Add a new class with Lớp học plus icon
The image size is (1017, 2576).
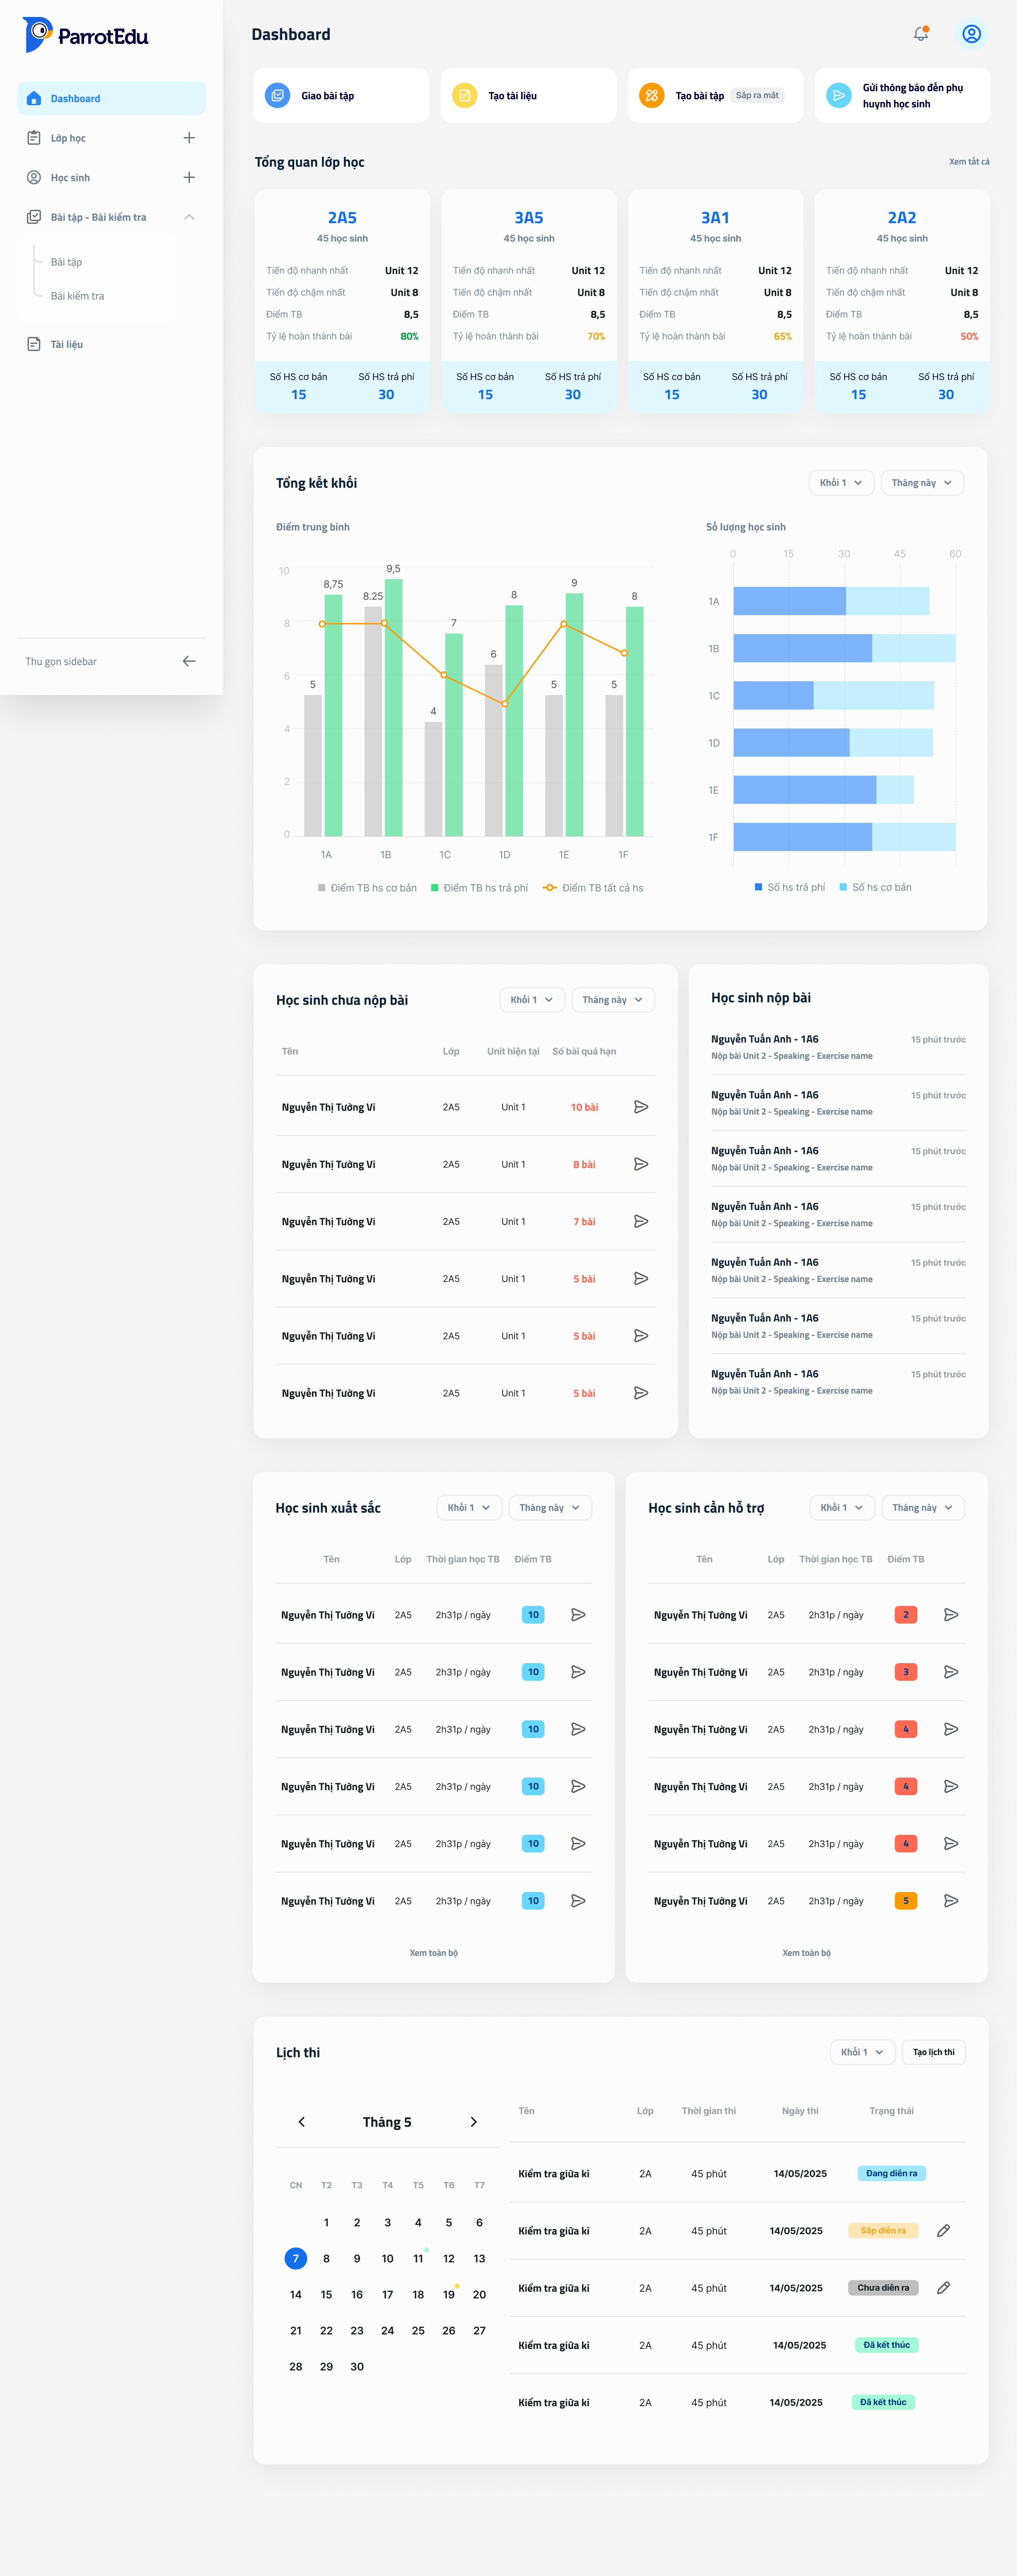(189, 138)
